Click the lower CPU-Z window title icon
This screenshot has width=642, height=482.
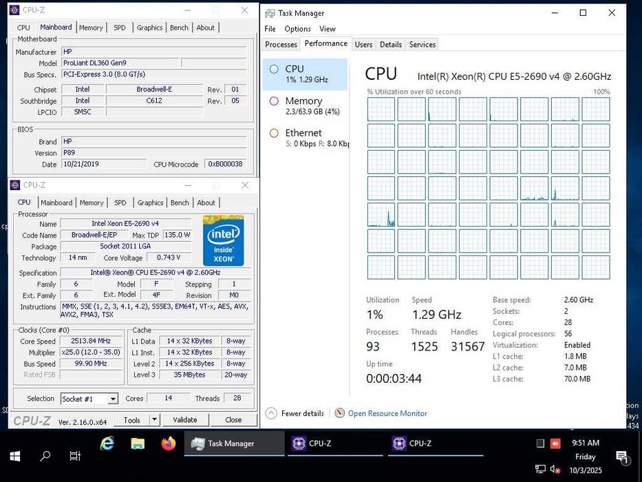[15, 185]
